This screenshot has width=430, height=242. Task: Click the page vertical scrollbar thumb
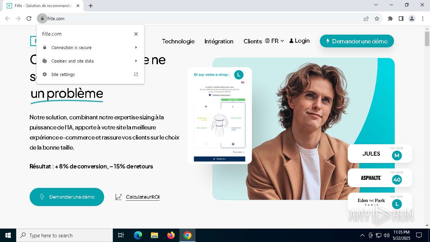(x=427, y=39)
